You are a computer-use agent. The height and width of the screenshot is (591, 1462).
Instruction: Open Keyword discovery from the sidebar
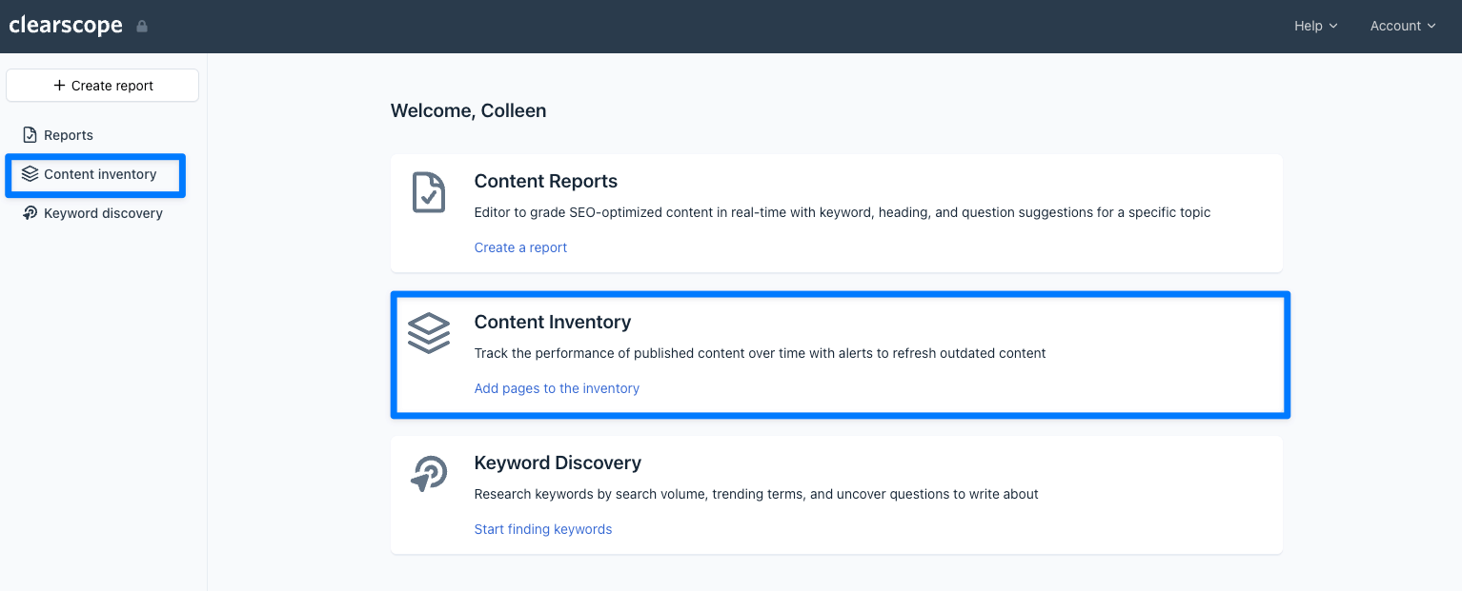pos(103,213)
